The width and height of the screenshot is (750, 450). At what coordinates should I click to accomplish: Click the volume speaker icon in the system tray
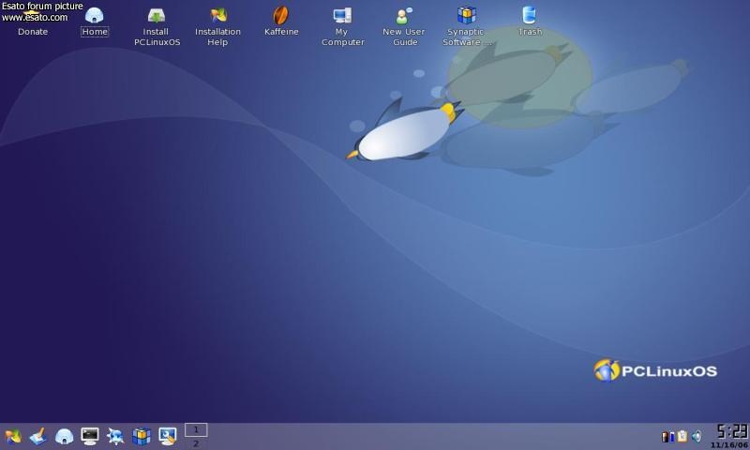pyautogui.click(x=697, y=436)
